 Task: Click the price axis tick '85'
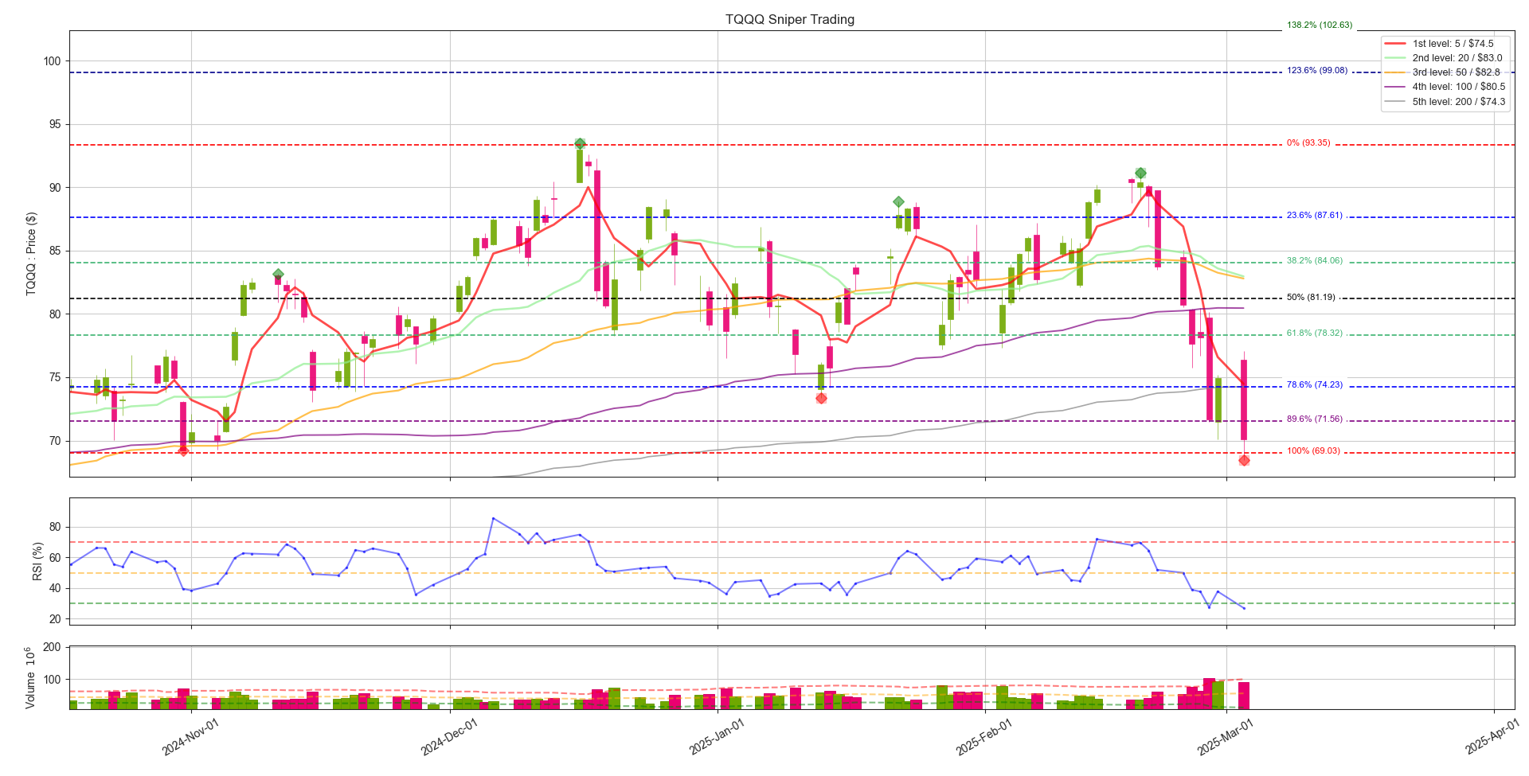[x=56, y=252]
